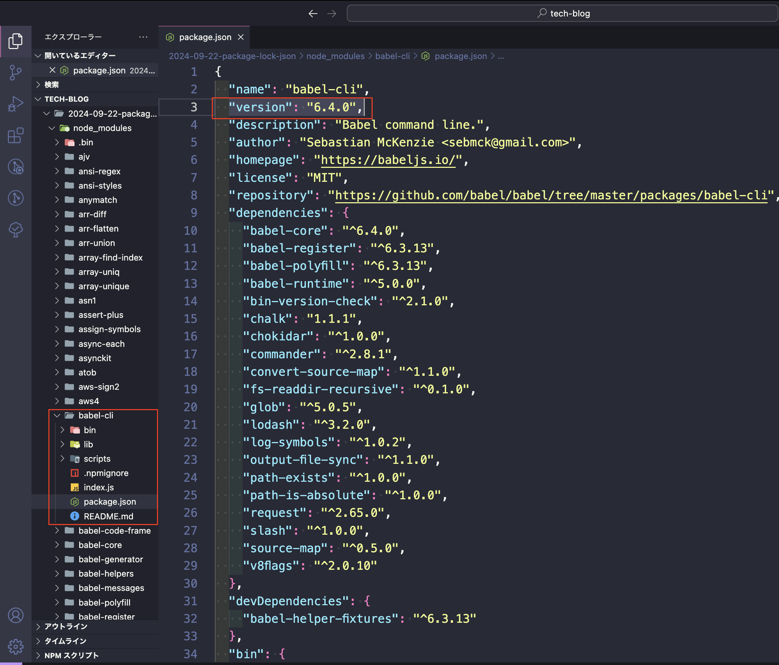
Task: Open the Run and Debug panel
Action: pos(15,104)
